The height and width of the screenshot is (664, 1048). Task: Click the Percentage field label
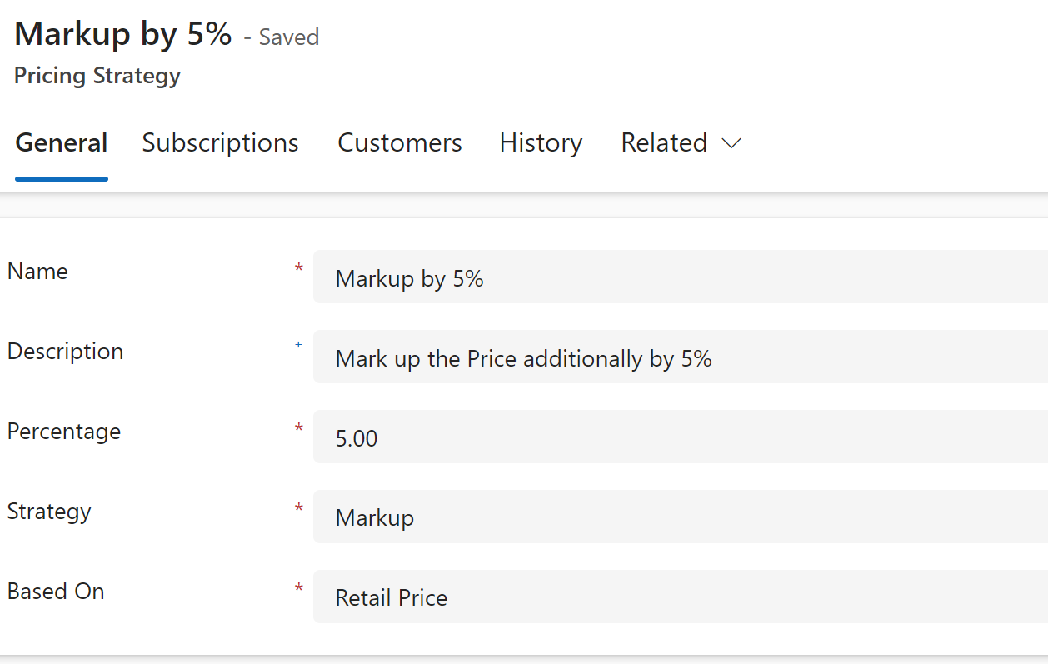(x=64, y=432)
